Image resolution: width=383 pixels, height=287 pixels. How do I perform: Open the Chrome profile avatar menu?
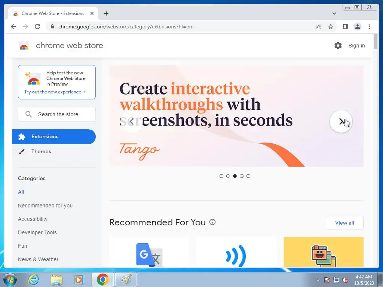(357, 27)
